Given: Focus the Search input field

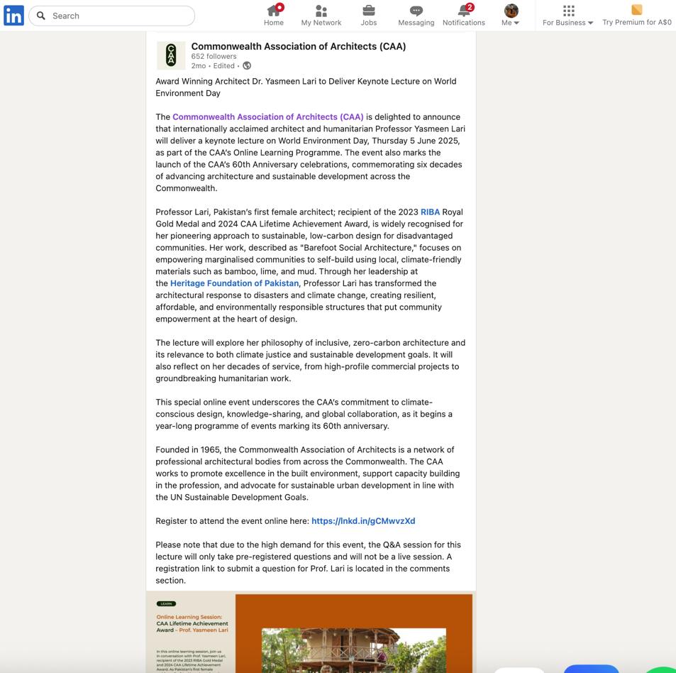Looking at the screenshot, I should coord(111,16).
